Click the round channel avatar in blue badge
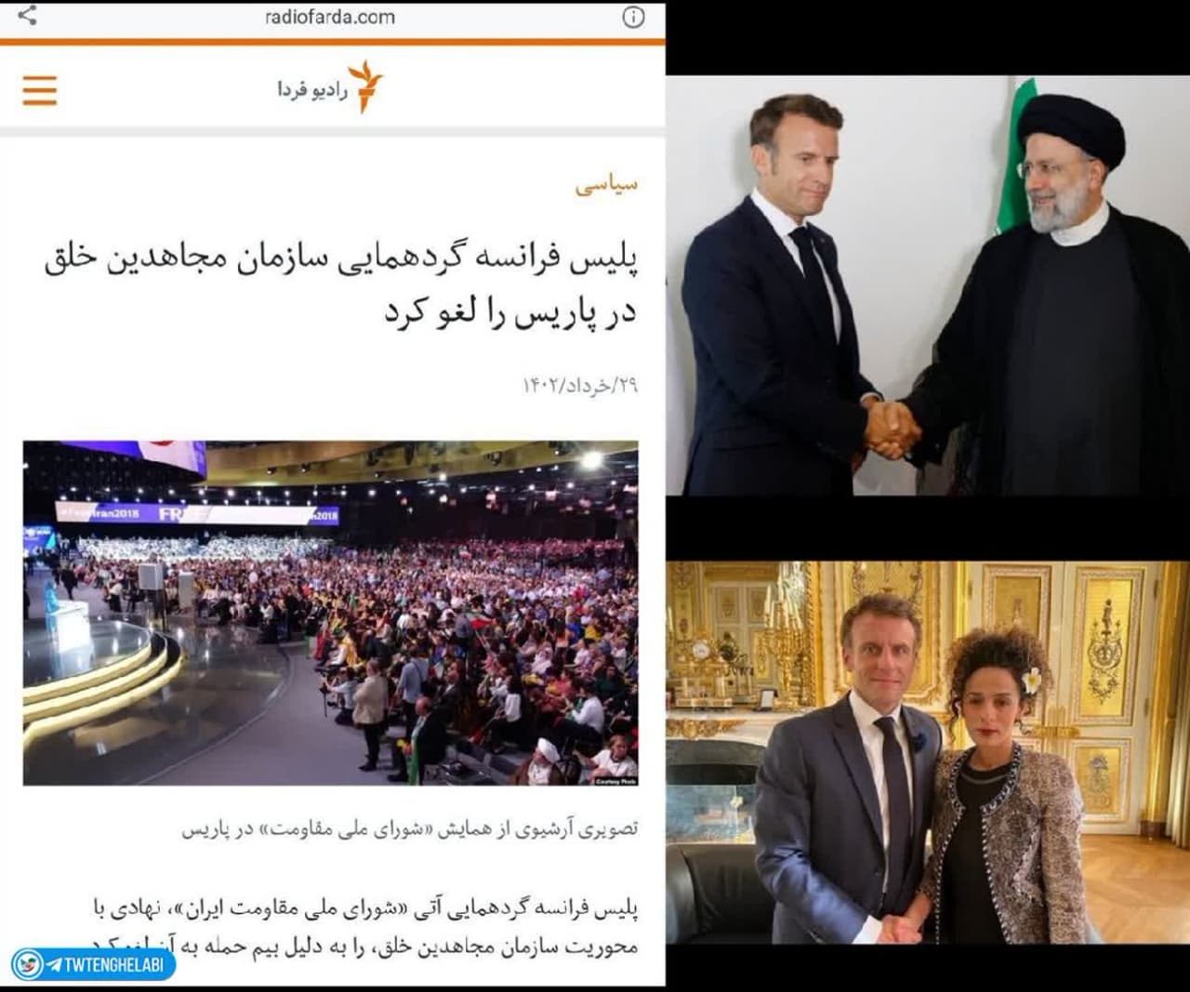Screen dimensions: 1190x992 coord(30,965)
